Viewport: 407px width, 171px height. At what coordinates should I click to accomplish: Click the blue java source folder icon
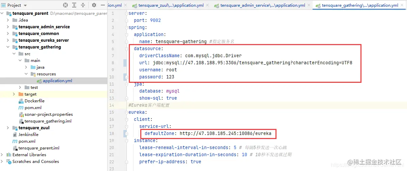[x=33, y=67]
